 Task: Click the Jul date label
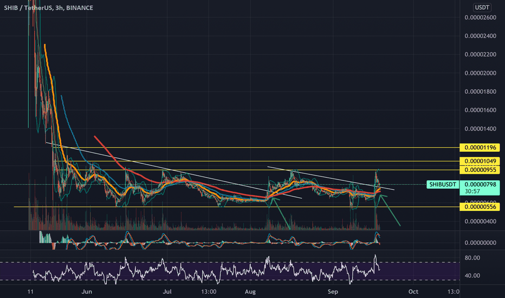click(167, 291)
